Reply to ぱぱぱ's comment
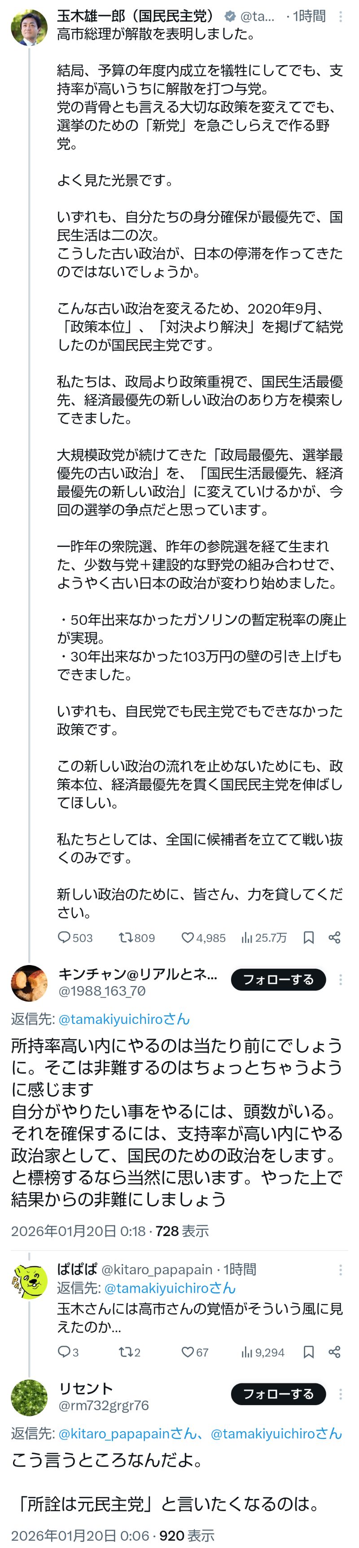 coord(64,1352)
